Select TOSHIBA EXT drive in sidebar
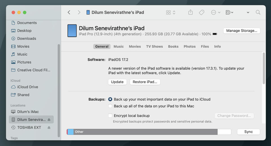The height and width of the screenshot is (146, 271). [x=29, y=128]
